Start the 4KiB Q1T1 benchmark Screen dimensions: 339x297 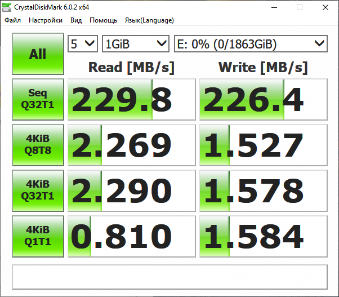tap(38, 236)
